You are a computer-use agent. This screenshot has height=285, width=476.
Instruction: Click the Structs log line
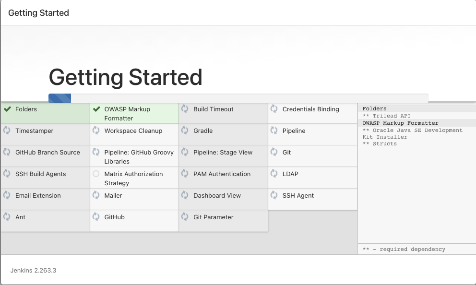point(380,144)
